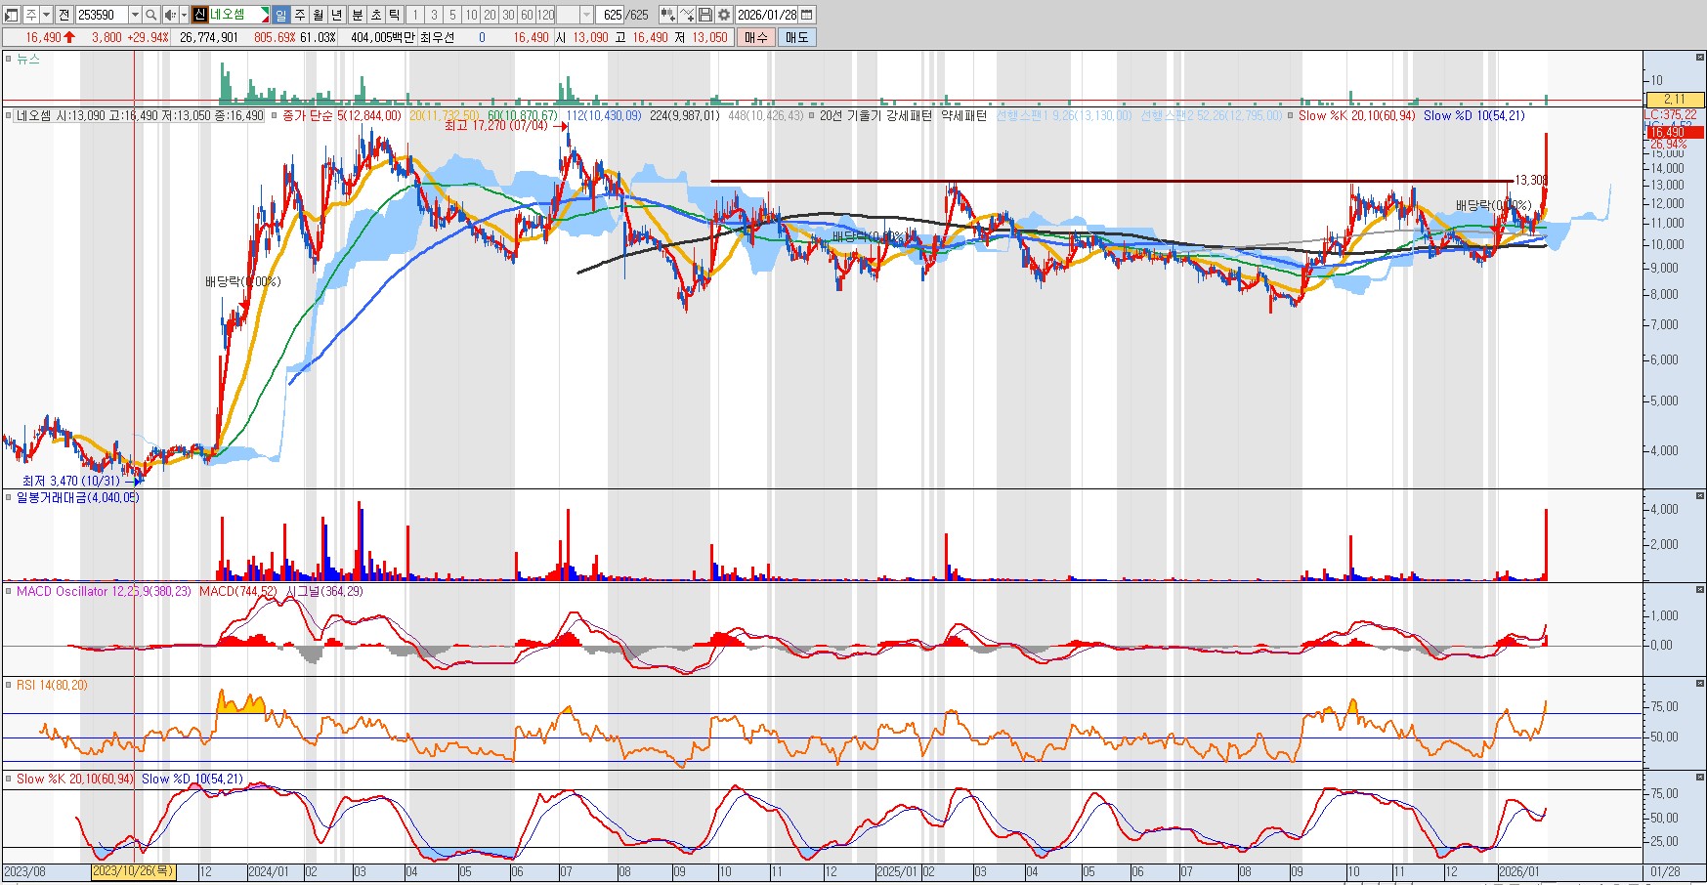Open dropdown arrow next to speaker icon
Image resolution: width=1707 pixels, height=885 pixels.
(x=184, y=15)
